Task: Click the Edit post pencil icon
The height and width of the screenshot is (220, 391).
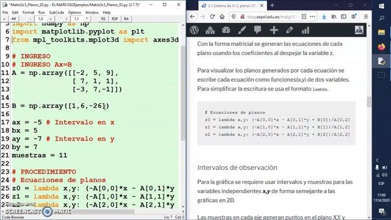Action: tap(290, 30)
